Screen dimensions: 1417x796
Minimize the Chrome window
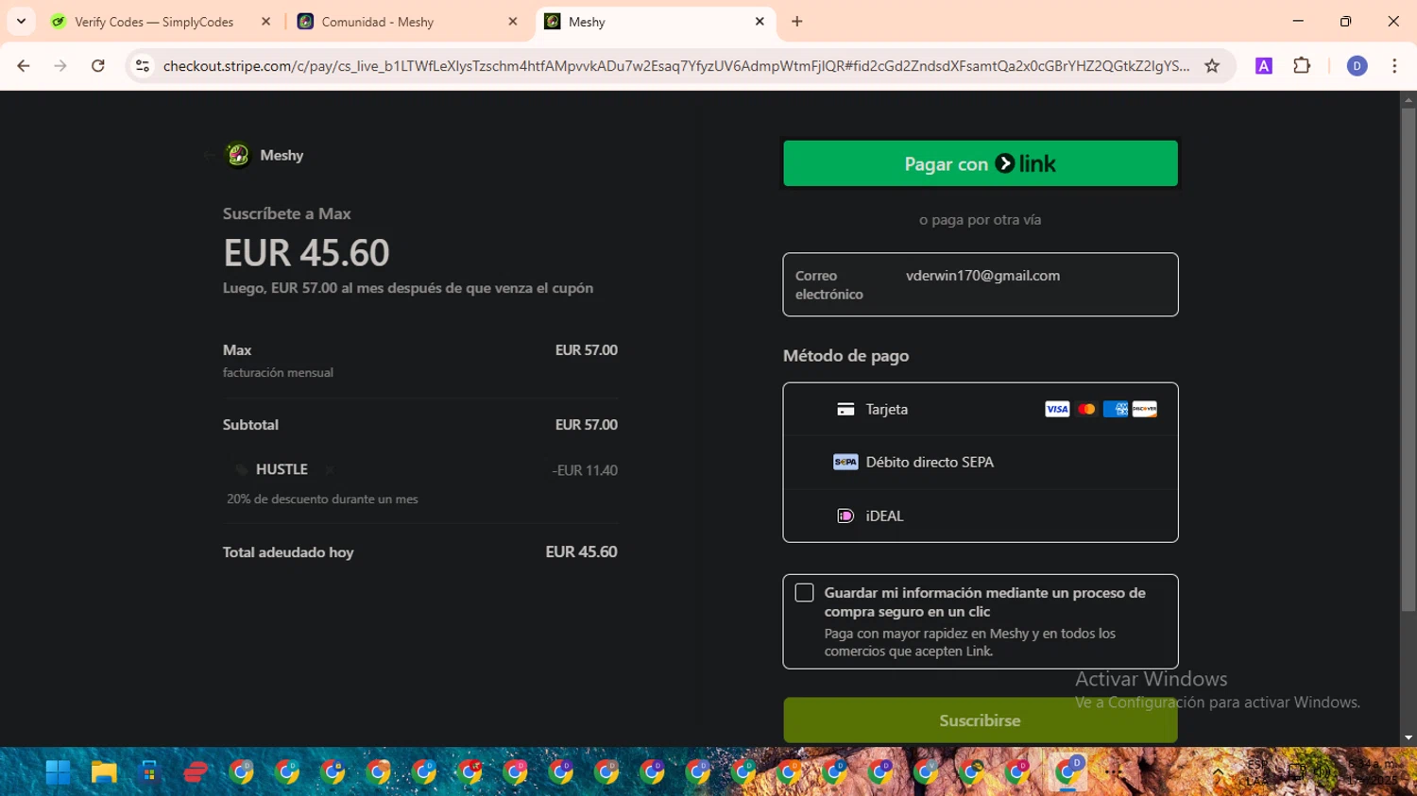coord(1298,21)
